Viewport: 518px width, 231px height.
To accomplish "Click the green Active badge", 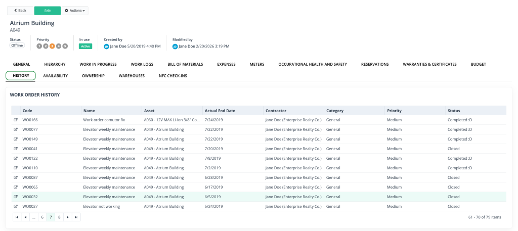I will click(x=85, y=47).
